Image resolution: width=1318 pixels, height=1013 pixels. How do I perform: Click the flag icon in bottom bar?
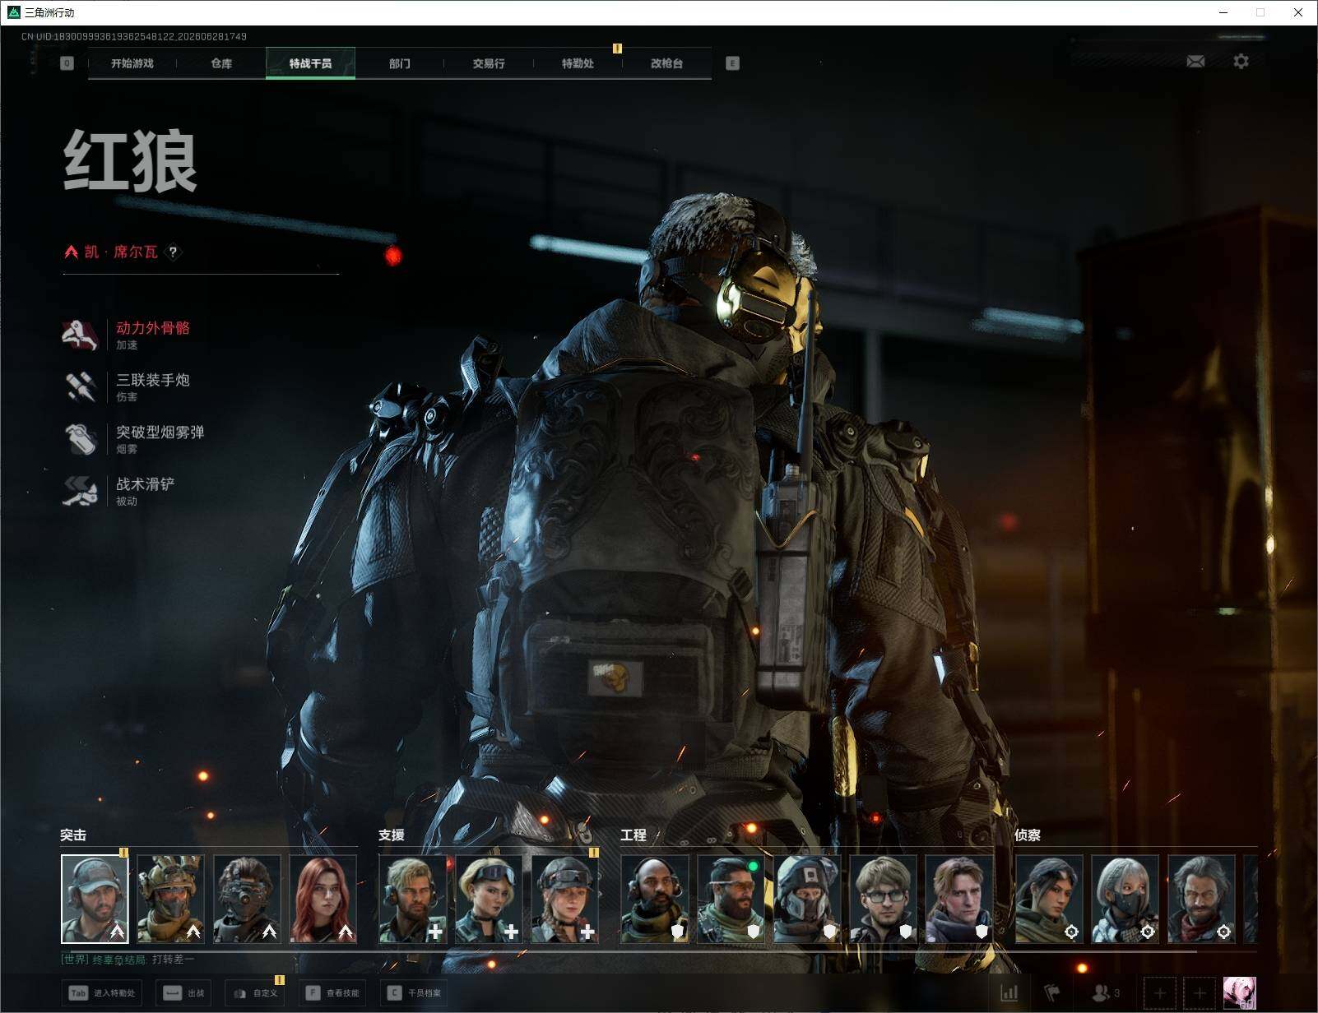[x=1052, y=993]
